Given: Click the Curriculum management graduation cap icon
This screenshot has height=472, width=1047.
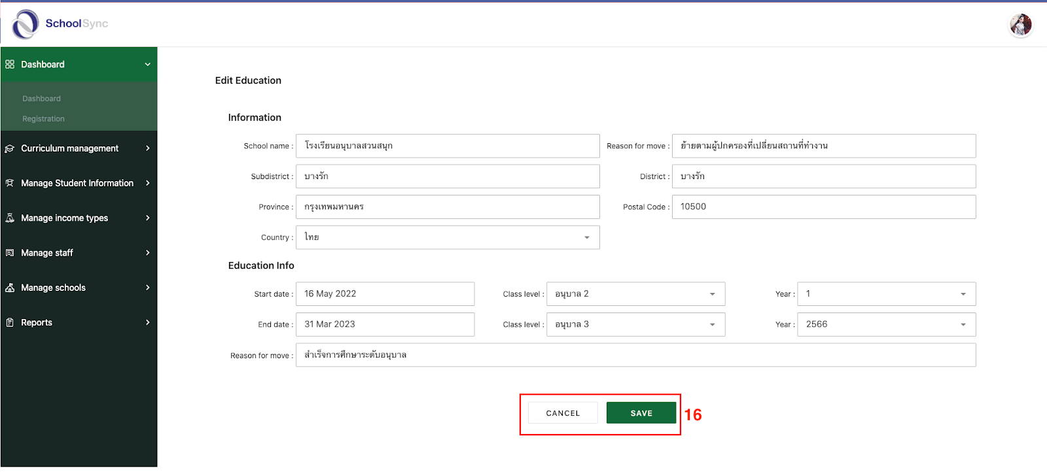Looking at the screenshot, I should point(10,148).
